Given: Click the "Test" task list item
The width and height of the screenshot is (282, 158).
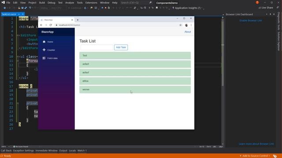Looking at the screenshot, I should coord(135,56).
